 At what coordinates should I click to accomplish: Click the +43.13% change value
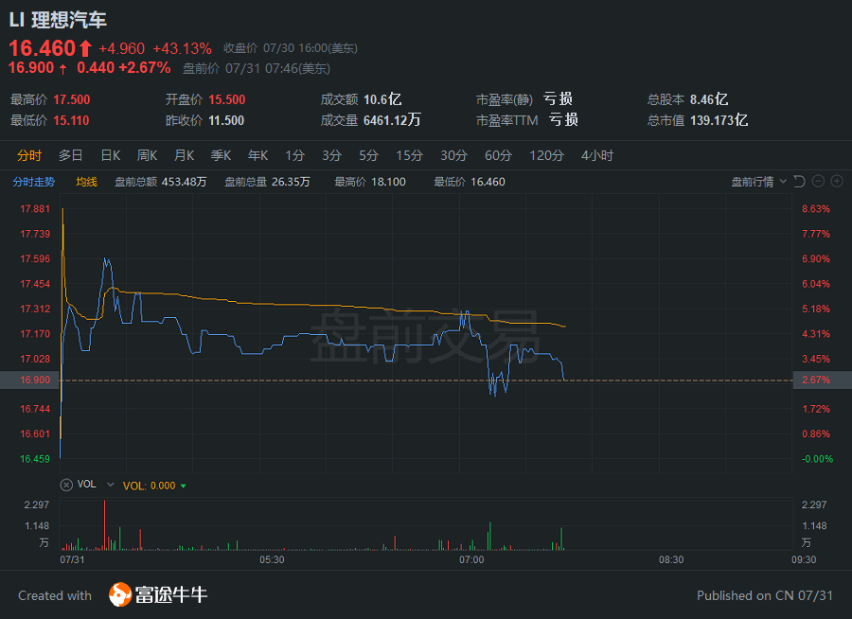182,49
